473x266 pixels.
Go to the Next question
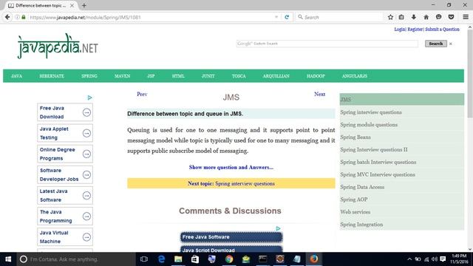(x=319, y=94)
